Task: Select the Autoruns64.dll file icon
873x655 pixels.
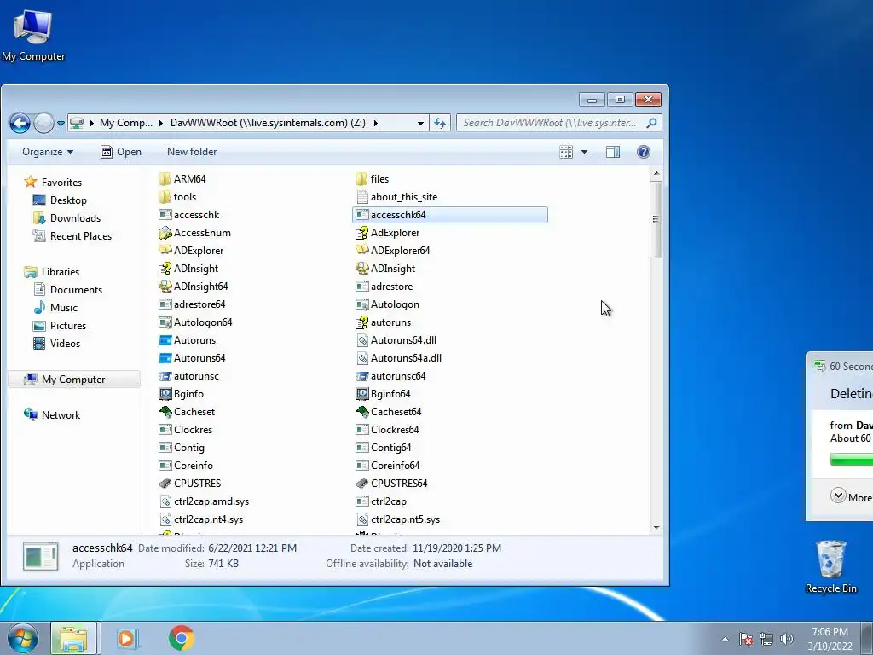Action: [x=361, y=340]
